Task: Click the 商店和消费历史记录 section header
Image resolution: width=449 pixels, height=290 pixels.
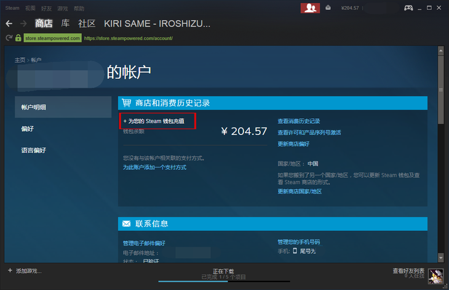Action: [x=272, y=103]
